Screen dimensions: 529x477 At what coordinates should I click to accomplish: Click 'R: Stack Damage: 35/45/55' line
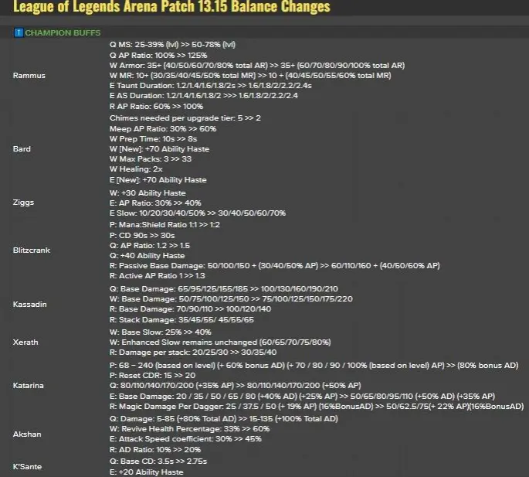click(x=181, y=320)
